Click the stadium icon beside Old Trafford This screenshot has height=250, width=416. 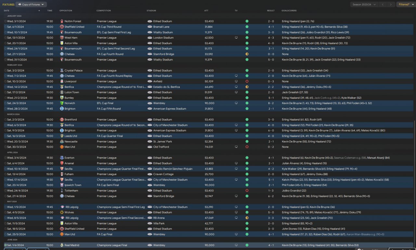click(x=150, y=147)
